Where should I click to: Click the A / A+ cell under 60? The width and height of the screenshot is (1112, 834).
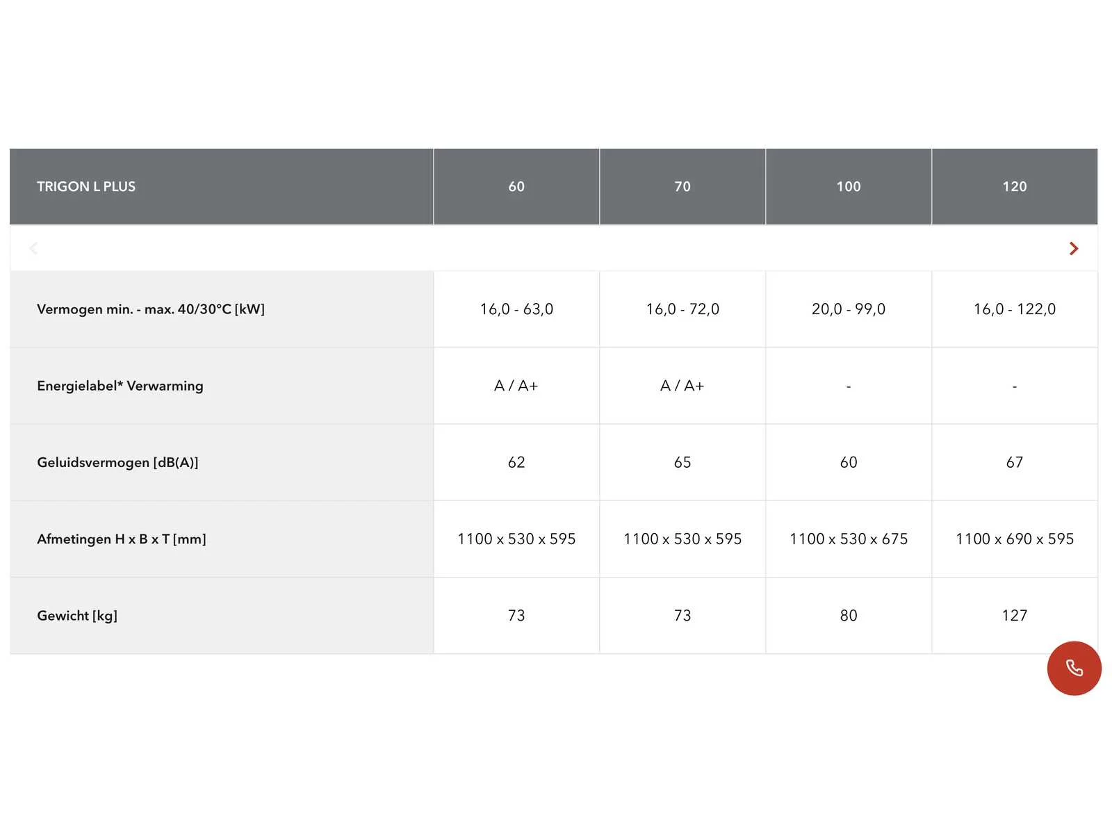516,386
